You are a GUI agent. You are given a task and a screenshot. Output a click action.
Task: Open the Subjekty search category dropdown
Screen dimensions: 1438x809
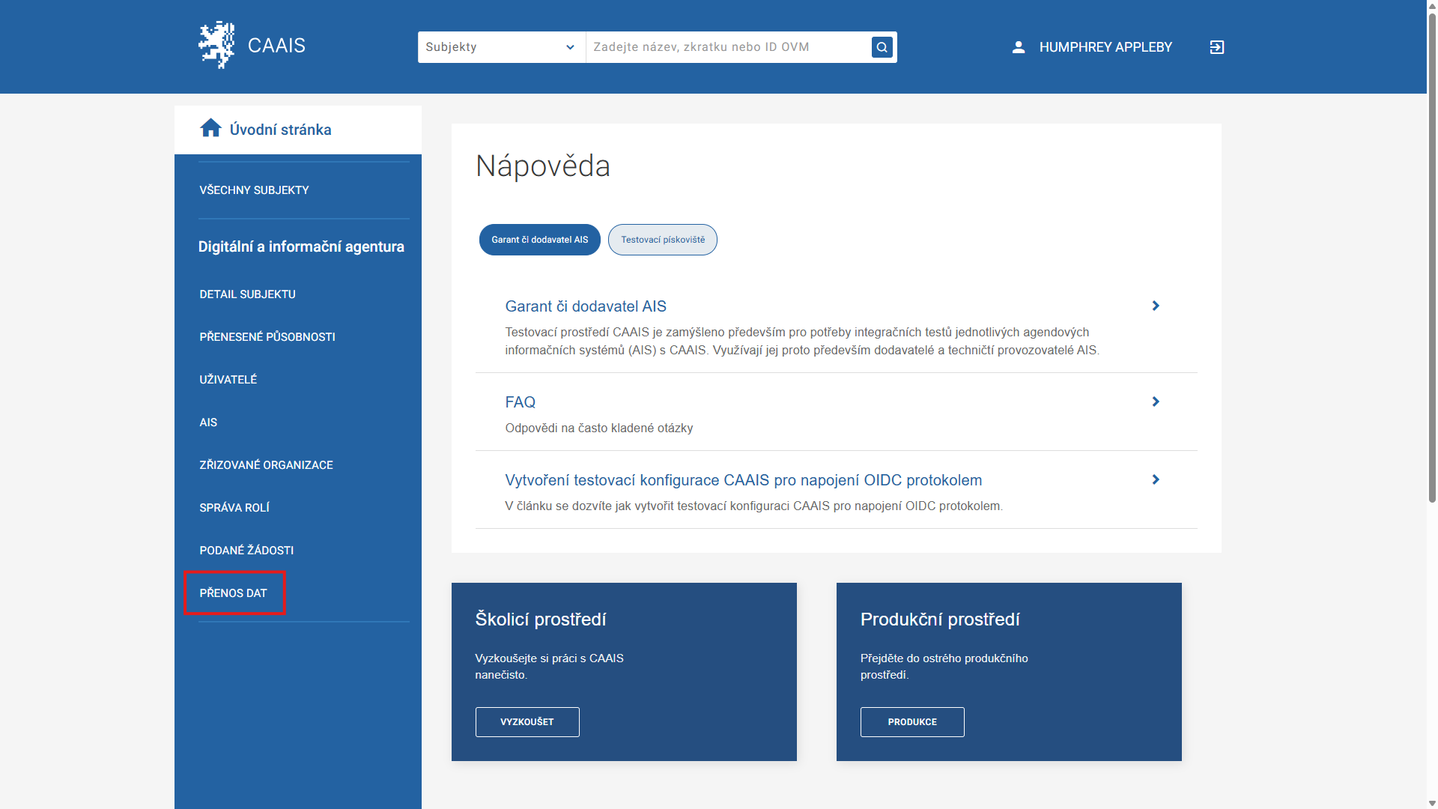coord(501,47)
